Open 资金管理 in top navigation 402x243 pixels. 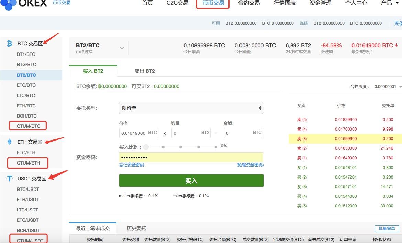pos(321,3)
